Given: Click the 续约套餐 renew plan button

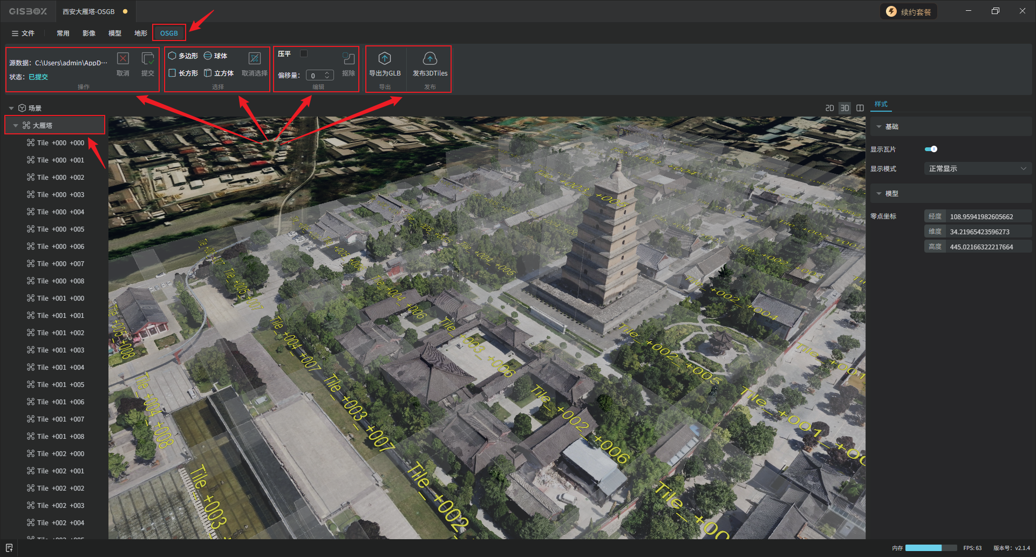Looking at the screenshot, I should coord(909,12).
